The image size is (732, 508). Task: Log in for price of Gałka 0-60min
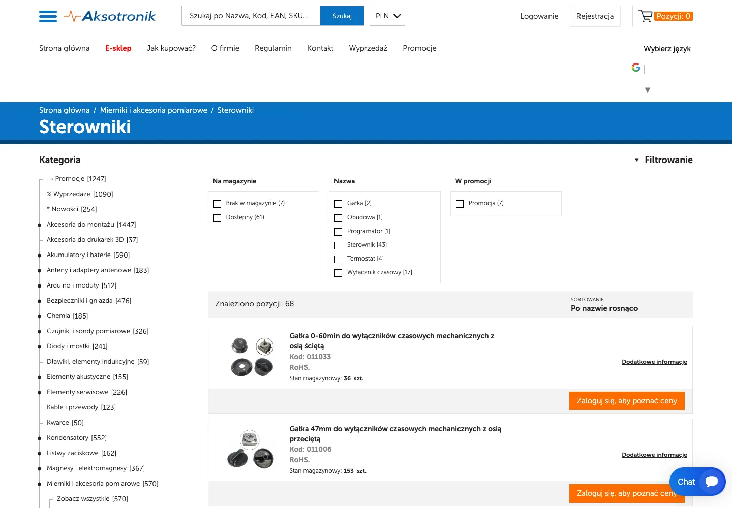[x=627, y=401]
